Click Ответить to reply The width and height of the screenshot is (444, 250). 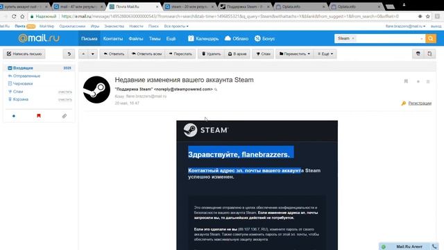click(x=114, y=54)
